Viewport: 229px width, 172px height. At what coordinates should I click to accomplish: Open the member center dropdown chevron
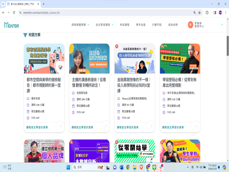[222, 25]
